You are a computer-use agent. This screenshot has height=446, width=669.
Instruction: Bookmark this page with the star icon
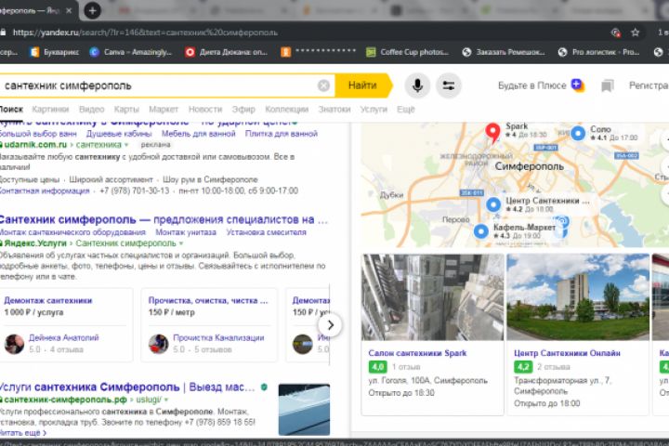[x=635, y=33]
